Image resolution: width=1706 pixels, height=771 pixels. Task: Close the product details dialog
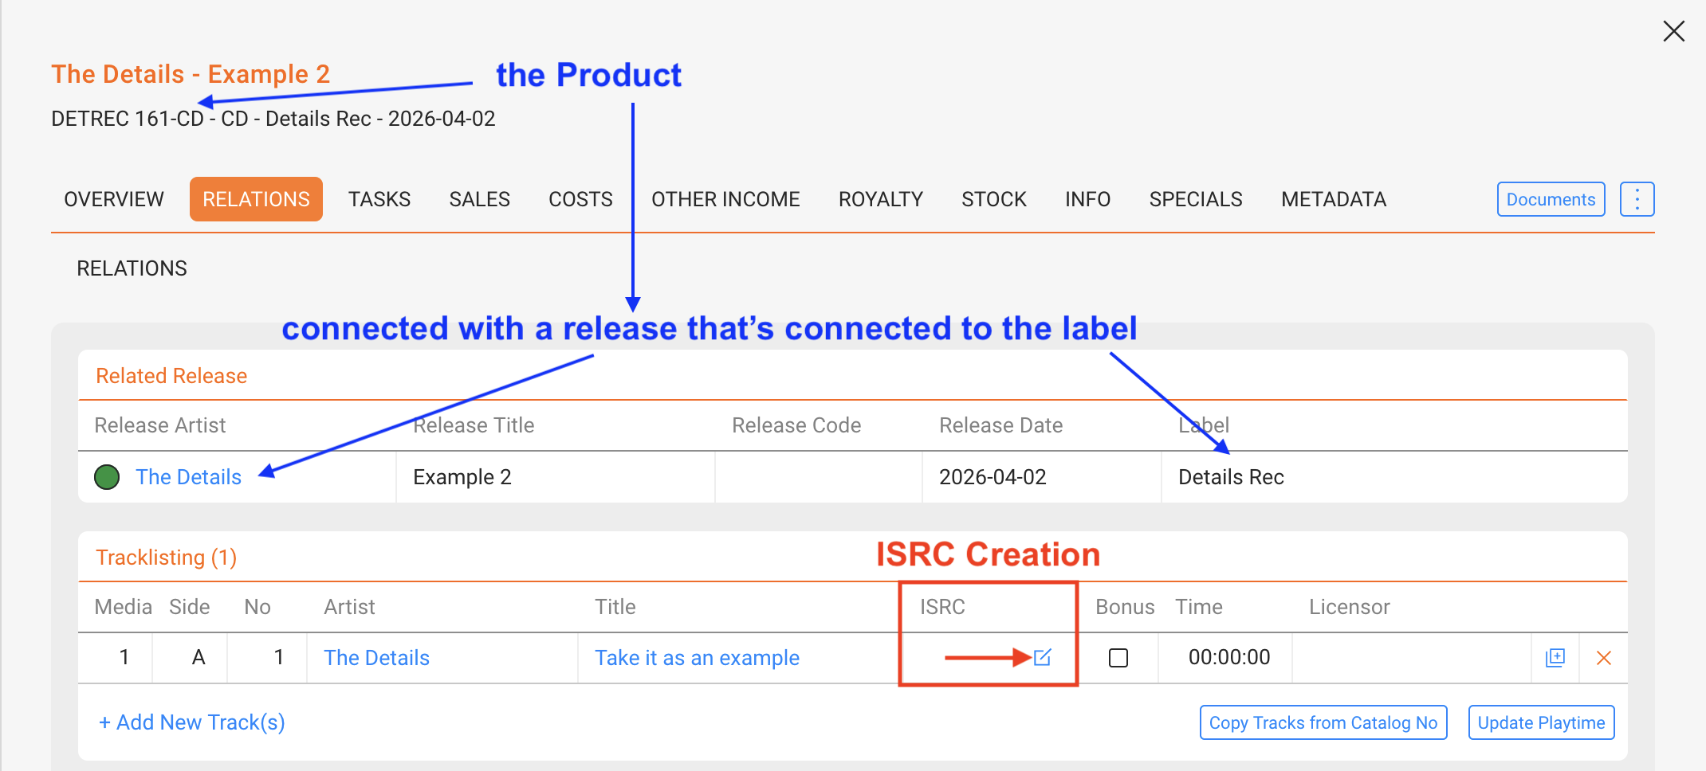tap(1673, 31)
